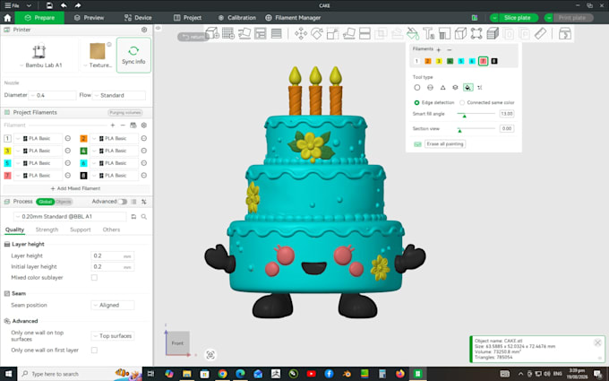Toggle the Advanced settings switch
Viewport: 609px width, 381px height.
(123, 202)
